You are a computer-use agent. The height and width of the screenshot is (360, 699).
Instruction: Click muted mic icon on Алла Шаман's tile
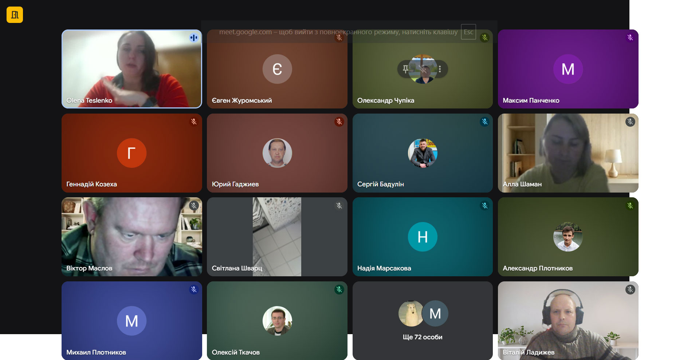(x=630, y=122)
